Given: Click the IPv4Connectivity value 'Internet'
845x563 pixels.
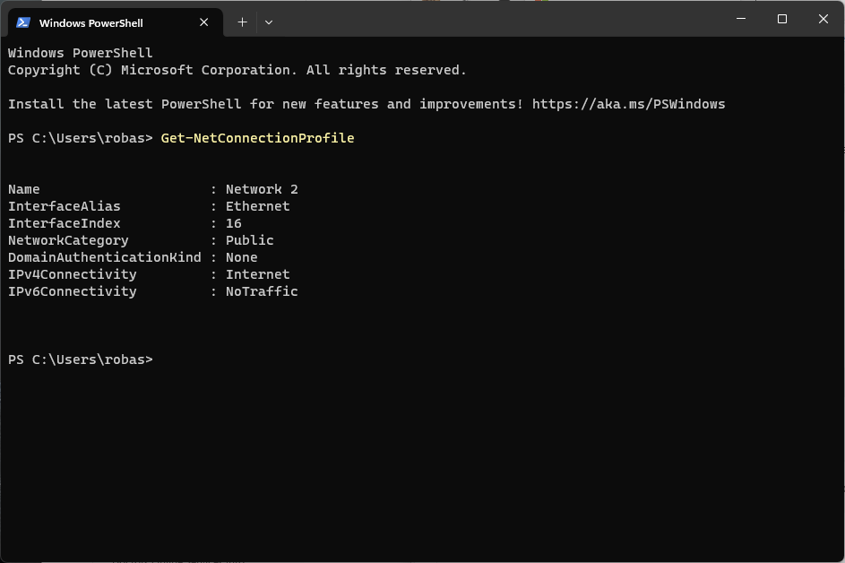Looking at the screenshot, I should [x=257, y=274].
